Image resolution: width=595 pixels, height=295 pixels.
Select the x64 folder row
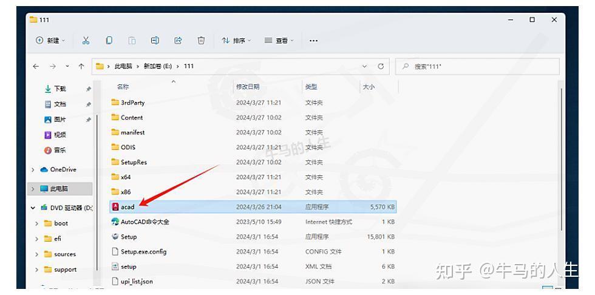(x=253, y=177)
